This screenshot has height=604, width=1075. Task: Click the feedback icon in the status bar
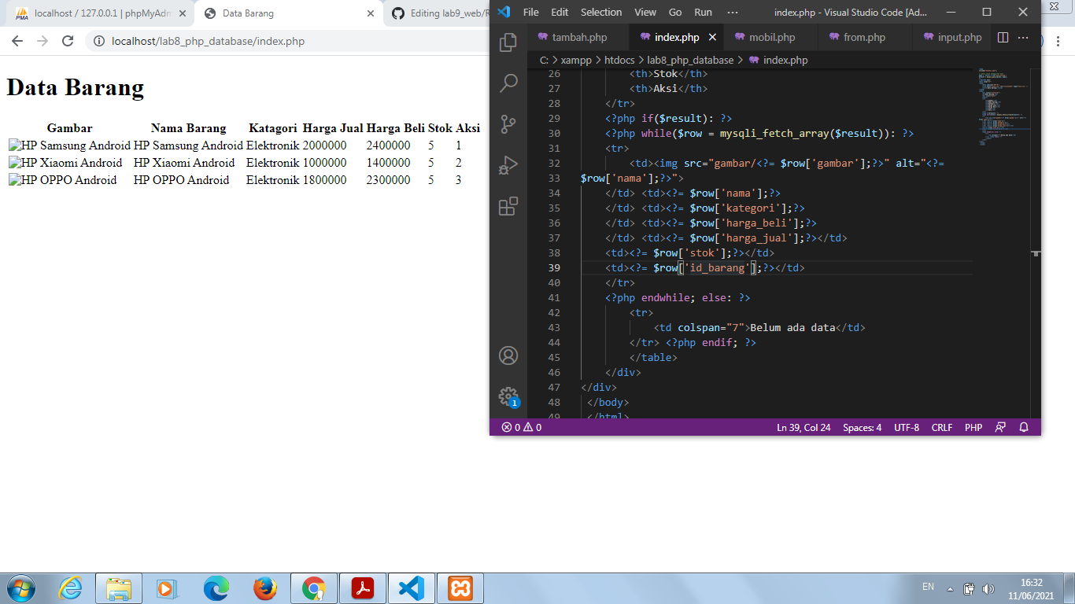coord(1000,428)
